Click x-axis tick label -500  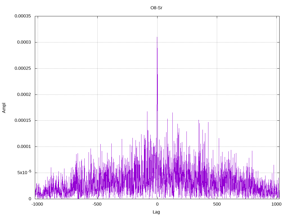click(x=97, y=204)
